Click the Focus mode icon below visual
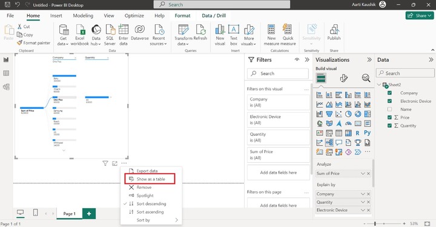 tap(114, 163)
